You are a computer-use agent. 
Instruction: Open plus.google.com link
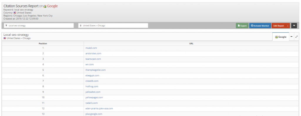(x=94, y=114)
